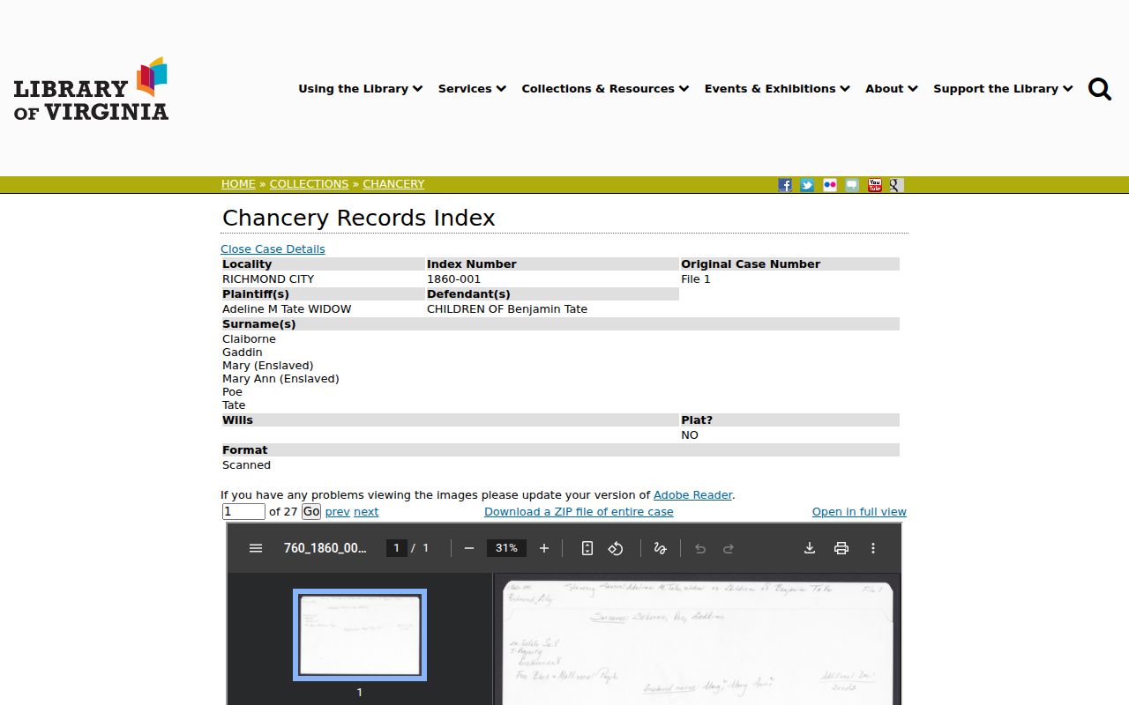This screenshot has width=1129, height=705.
Task: Go to HOME breadcrumb
Action: coord(238,184)
